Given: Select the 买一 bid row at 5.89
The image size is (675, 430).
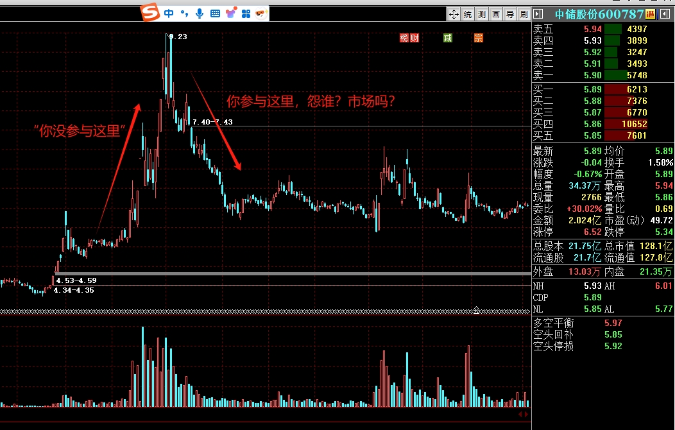Looking at the screenshot, I should (602, 89).
